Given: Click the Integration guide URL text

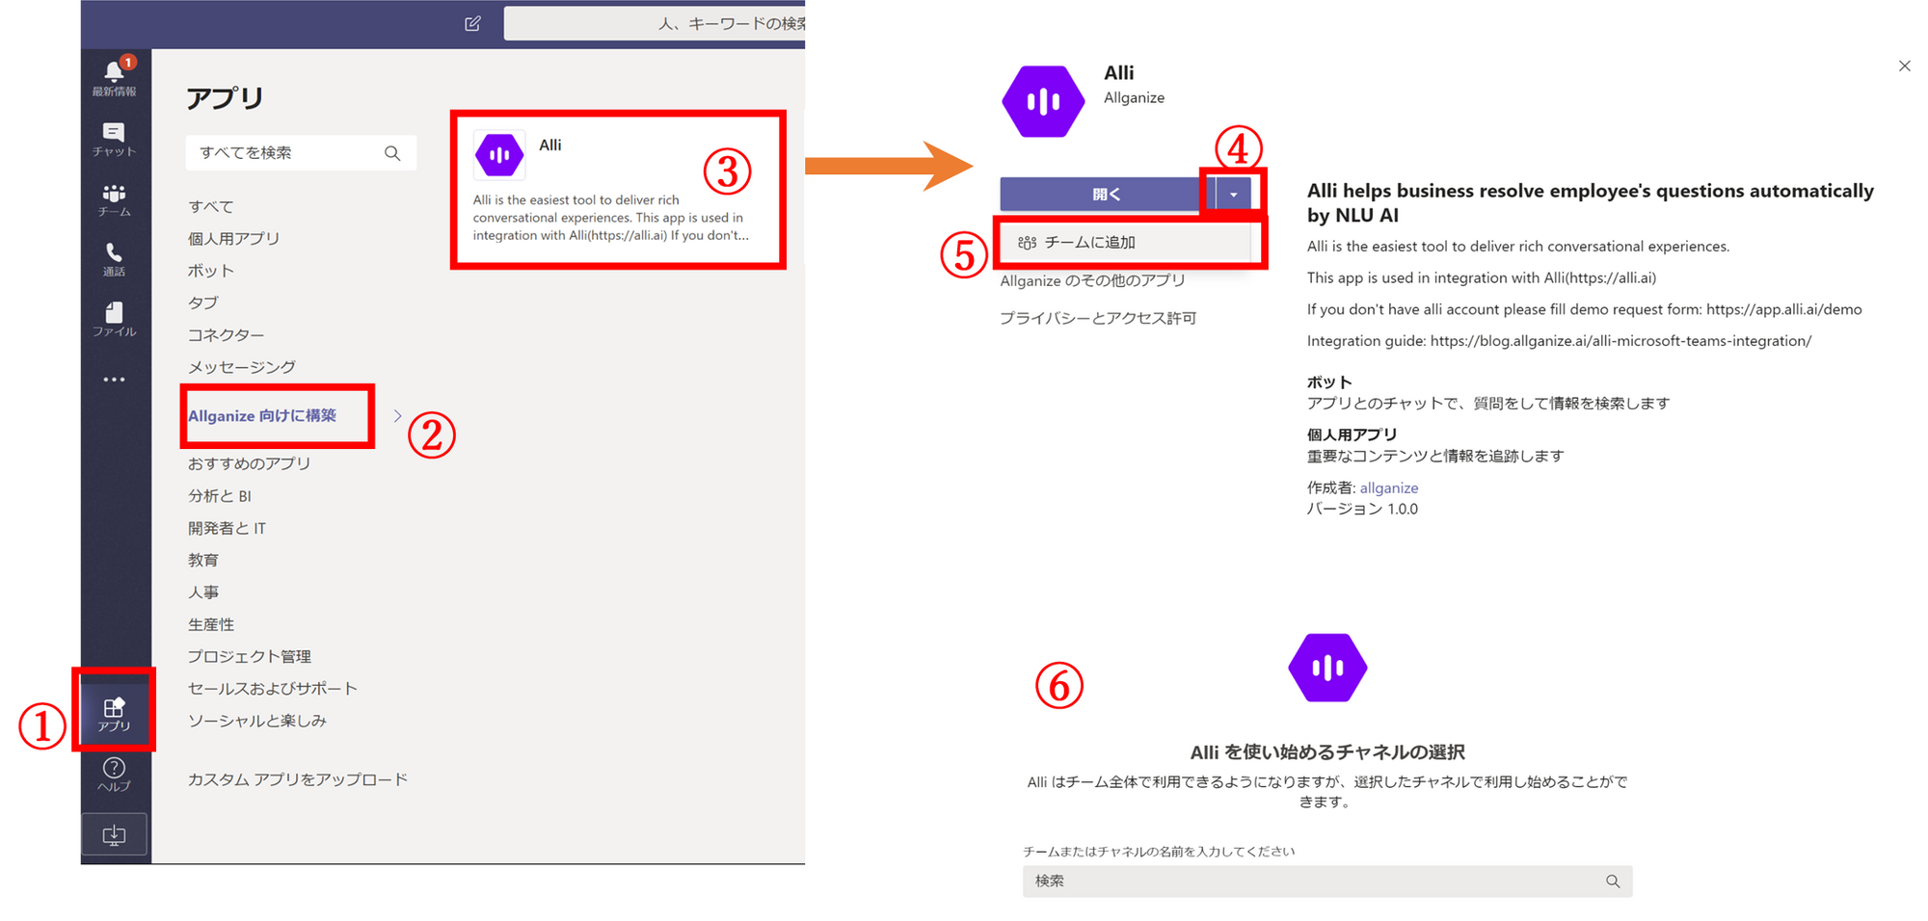Looking at the screenshot, I should [1620, 341].
